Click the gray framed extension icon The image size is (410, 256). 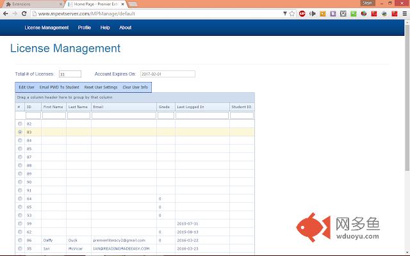click(x=343, y=13)
